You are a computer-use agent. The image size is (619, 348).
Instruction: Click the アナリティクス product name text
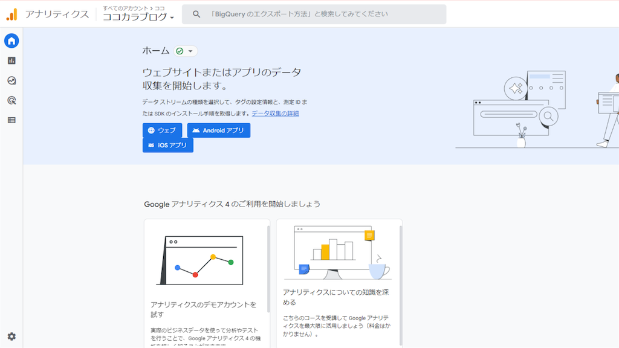tap(57, 14)
